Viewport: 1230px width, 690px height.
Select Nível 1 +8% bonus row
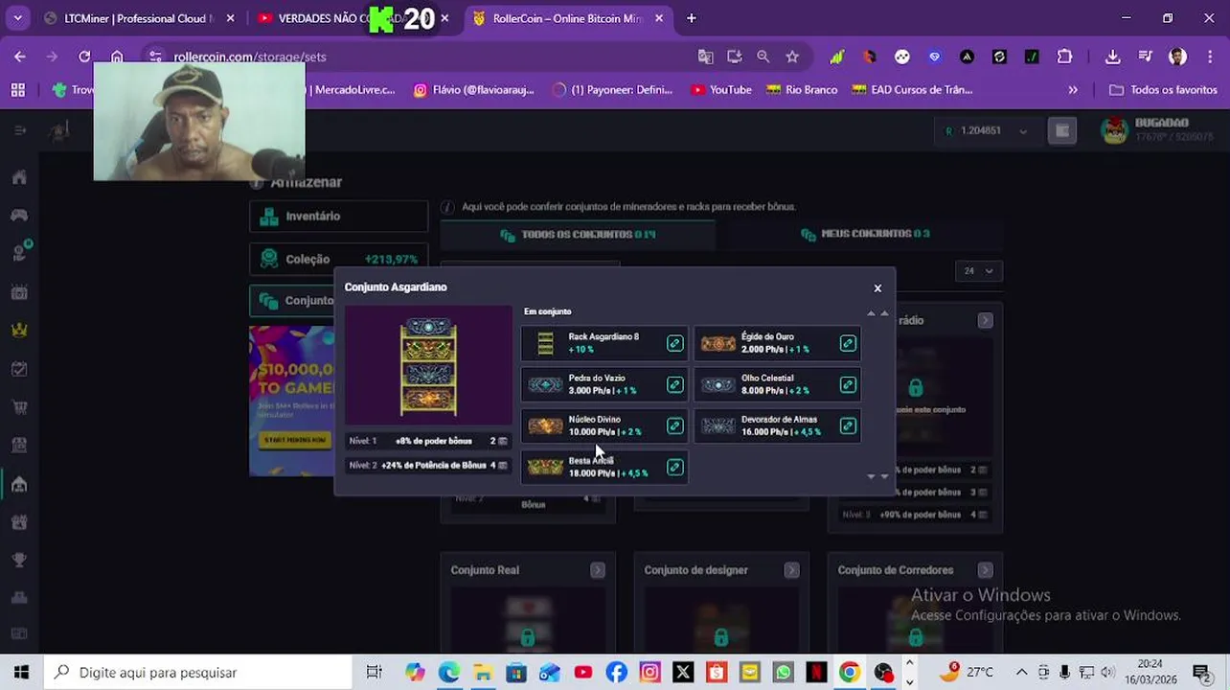tap(428, 441)
